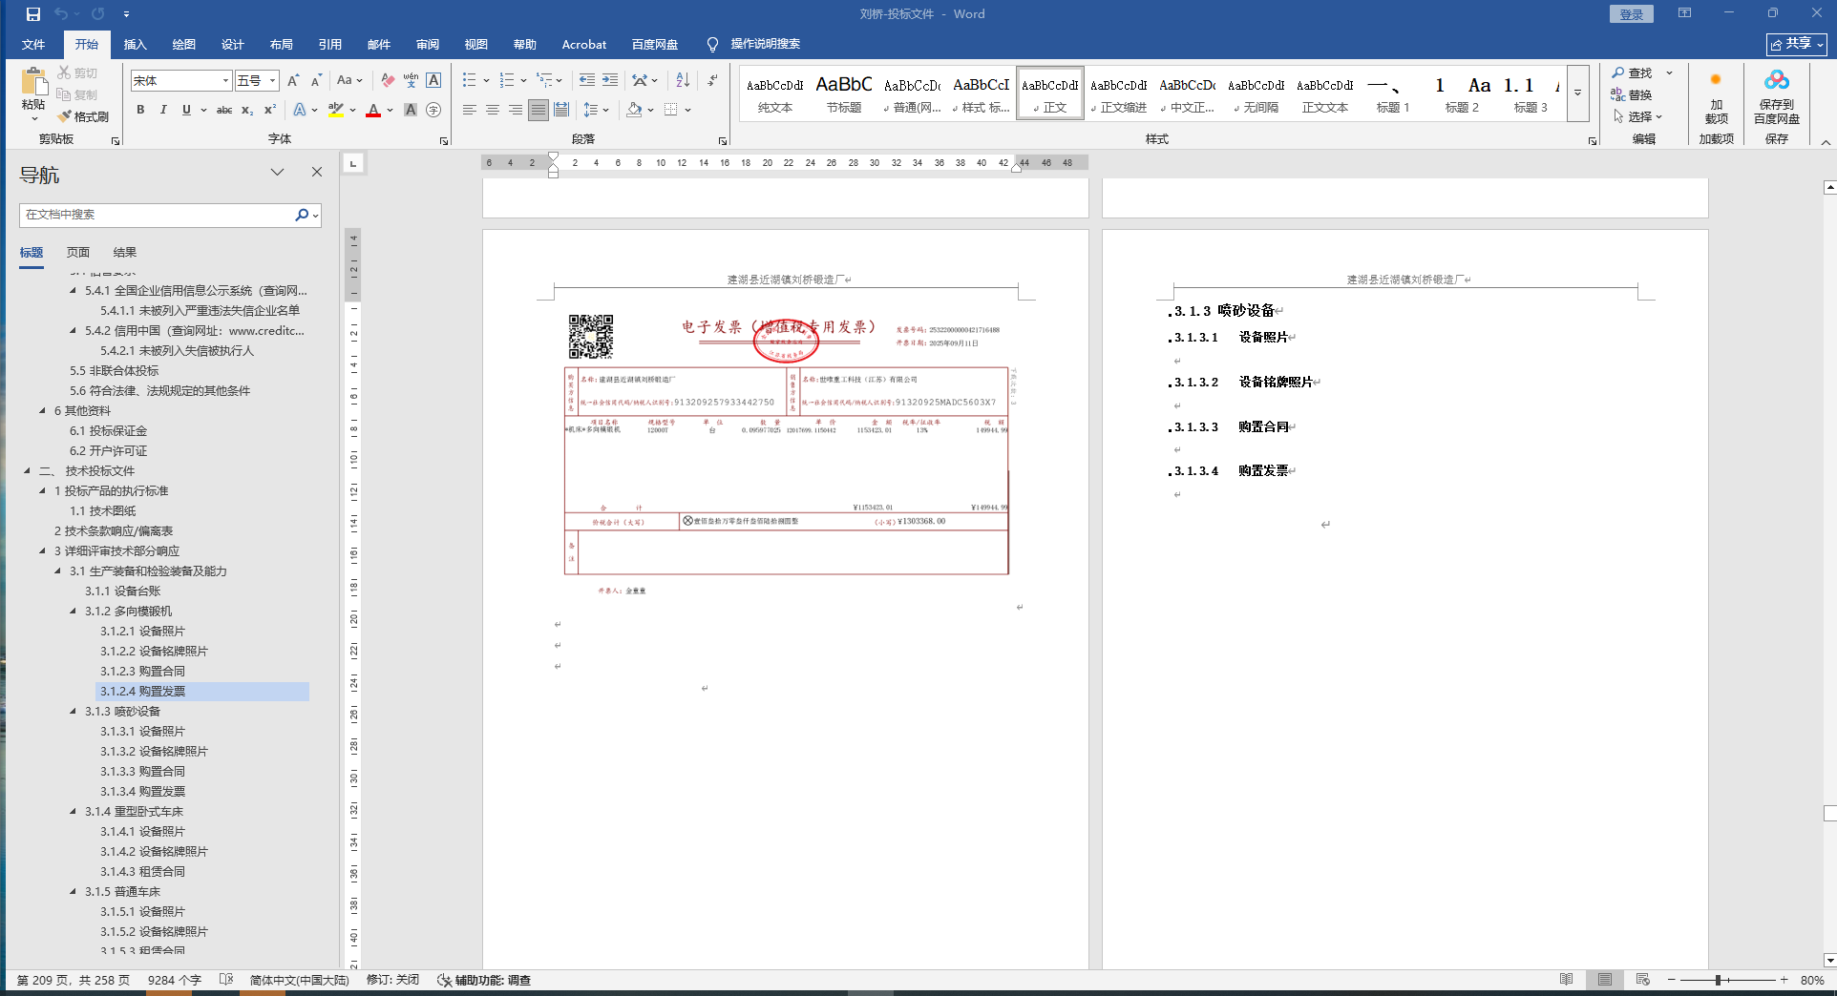This screenshot has width=1837, height=996.
Task: Click the numbered list icon
Action: [506, 81]
